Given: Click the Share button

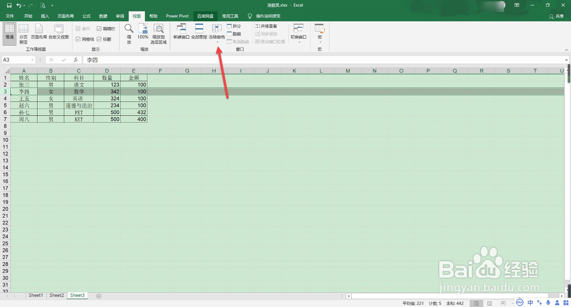Looking at the screenshot, I should 557,16.
